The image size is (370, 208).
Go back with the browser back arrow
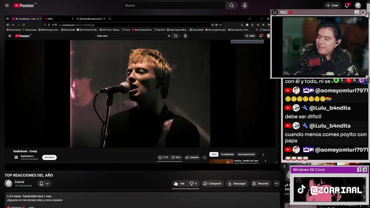pos(13,25)
